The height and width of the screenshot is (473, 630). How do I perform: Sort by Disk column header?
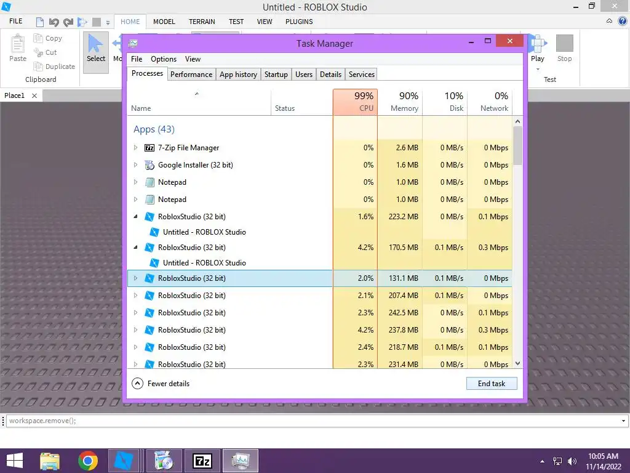pyautogui.click(x=445, y=102)
